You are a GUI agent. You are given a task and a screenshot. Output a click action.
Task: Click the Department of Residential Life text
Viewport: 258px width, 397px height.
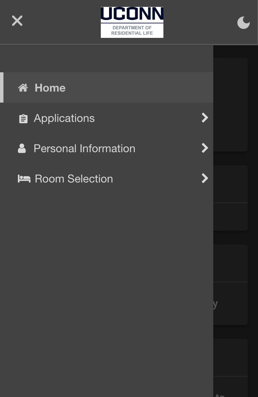point(132,30)
